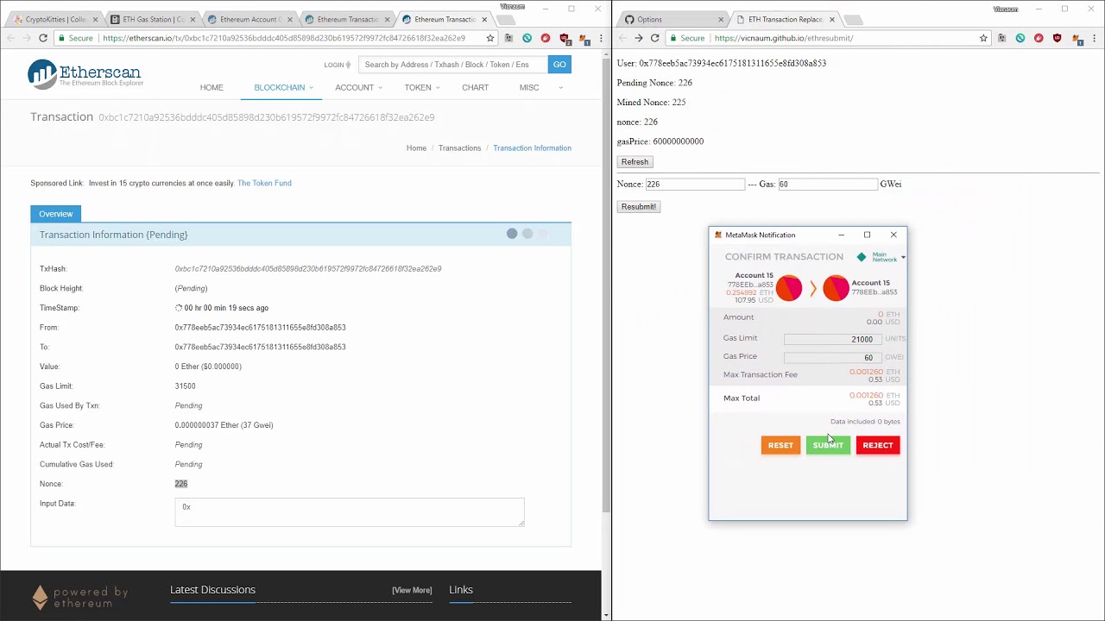Screen dimensions: 1105x621
Task: Click the MetaMask Gas Limit field
Action: 831,339
